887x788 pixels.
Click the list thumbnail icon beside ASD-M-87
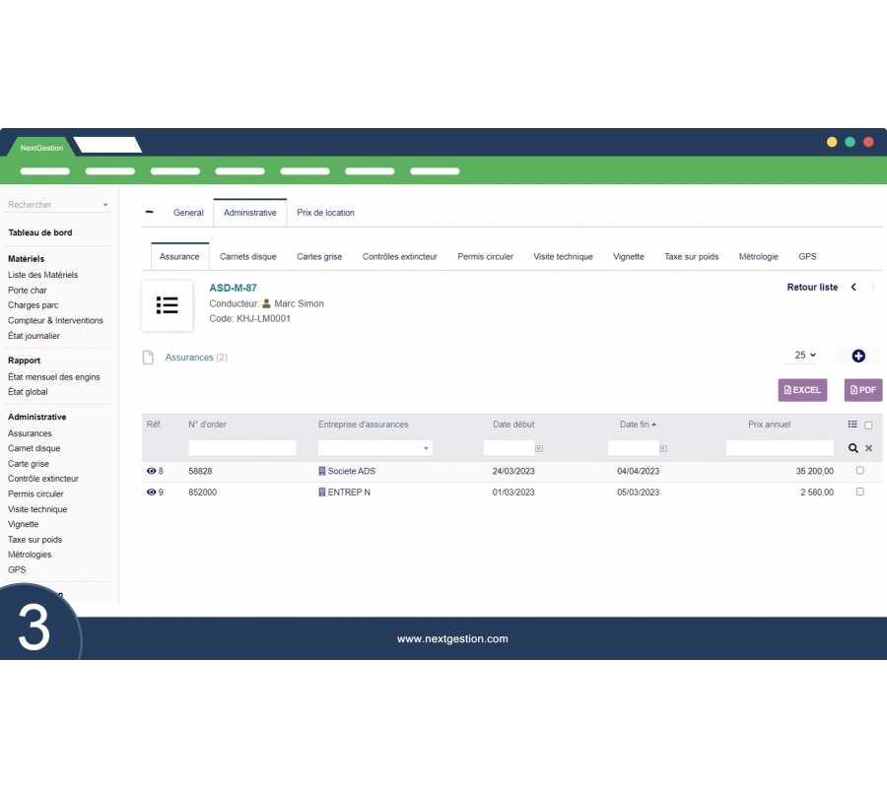[168, 305]
